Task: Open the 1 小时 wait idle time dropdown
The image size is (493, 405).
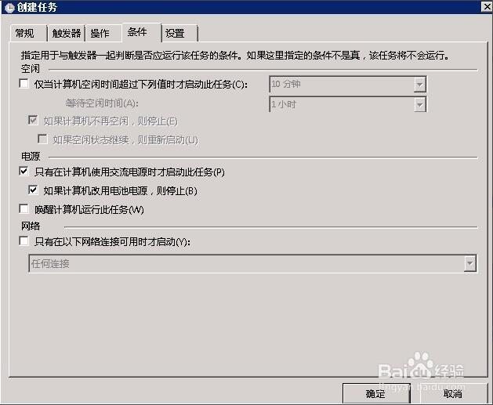Action: click(x=420, y=104)
